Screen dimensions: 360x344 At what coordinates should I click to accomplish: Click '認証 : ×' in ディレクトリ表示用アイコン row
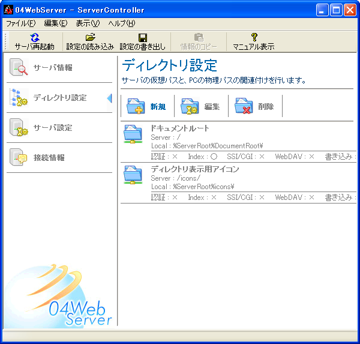(x=164, y=198)
